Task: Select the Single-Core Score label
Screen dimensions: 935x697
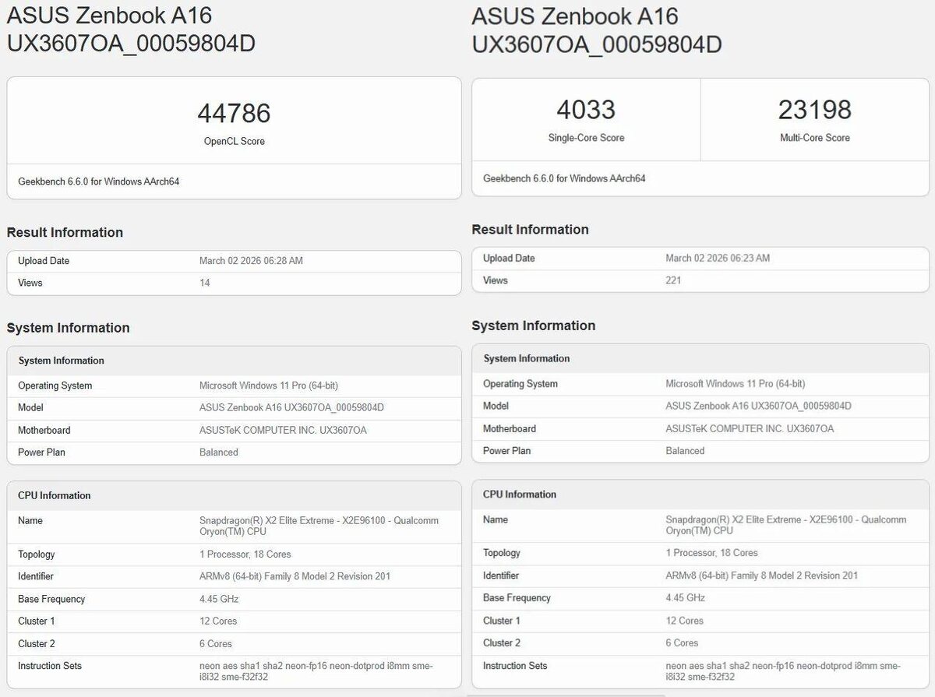Action: [x=586, y=138]
